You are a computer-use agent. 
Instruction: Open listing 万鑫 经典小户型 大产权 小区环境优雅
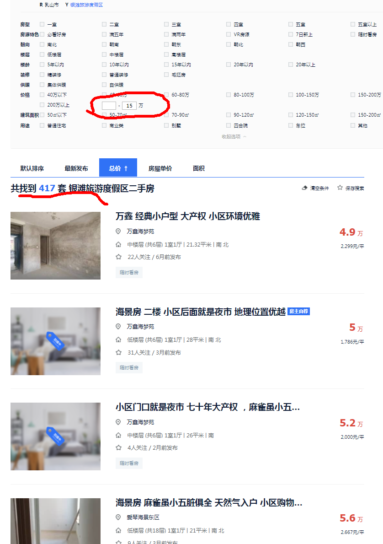[x=188, y=216]
